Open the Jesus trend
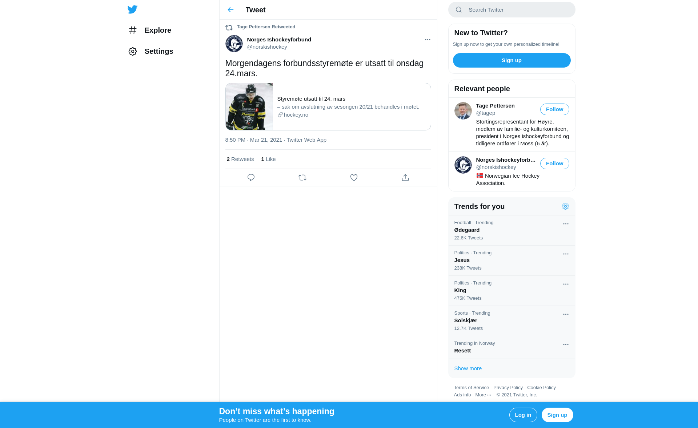This screenshot has height=428, width=698. (512, 261)
